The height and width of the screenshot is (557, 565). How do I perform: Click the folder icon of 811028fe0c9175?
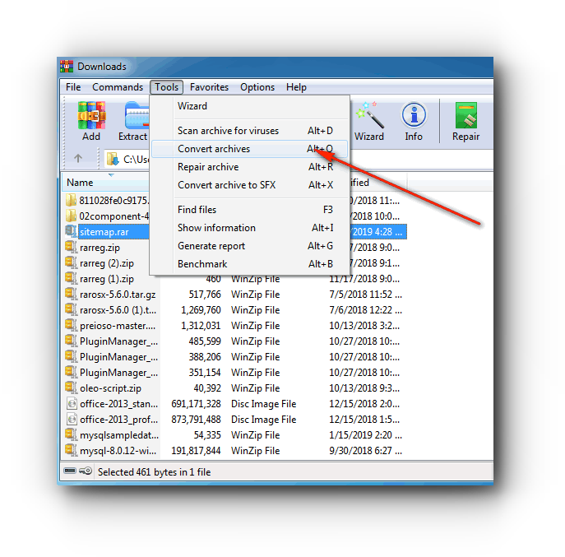tap(71, 200)
